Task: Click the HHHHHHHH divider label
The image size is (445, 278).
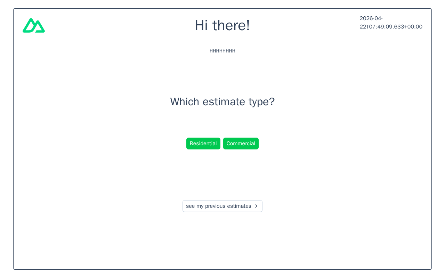Action: pyautogui.click(x=222, y=51)
